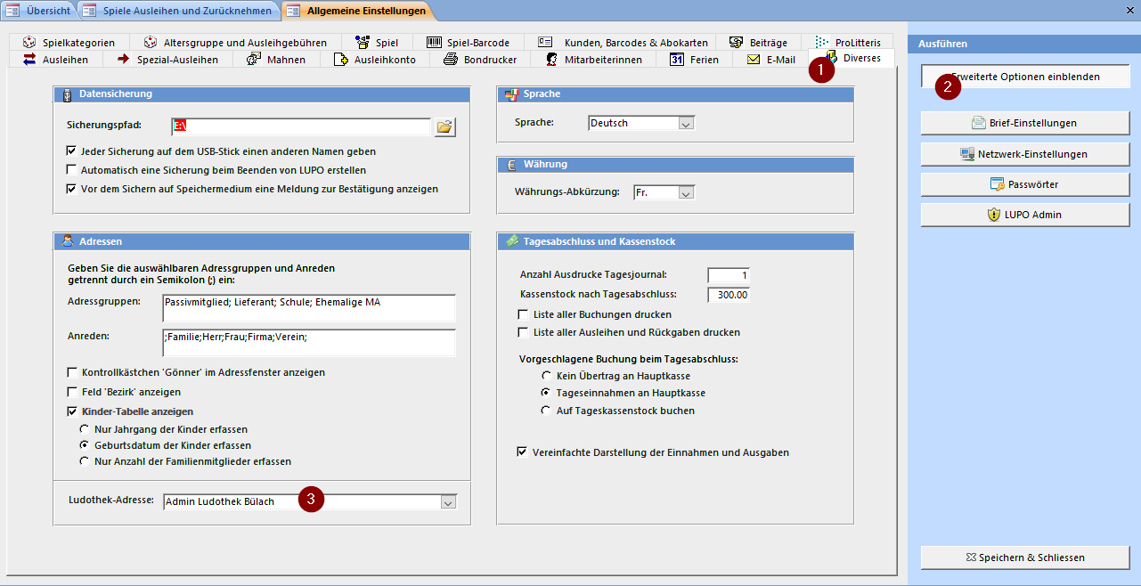1141x586 pixels.
Task: Click the card icon on Kunden tab
Action: click(545, 42)
